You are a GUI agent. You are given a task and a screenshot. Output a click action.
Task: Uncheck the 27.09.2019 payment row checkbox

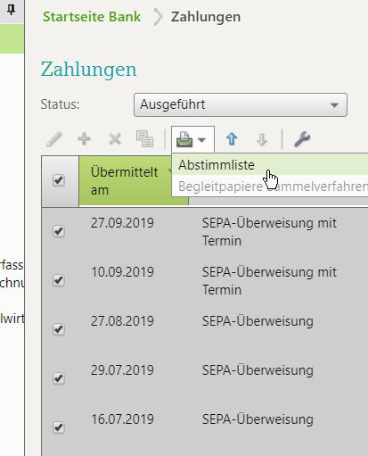[x=59, y=231]
